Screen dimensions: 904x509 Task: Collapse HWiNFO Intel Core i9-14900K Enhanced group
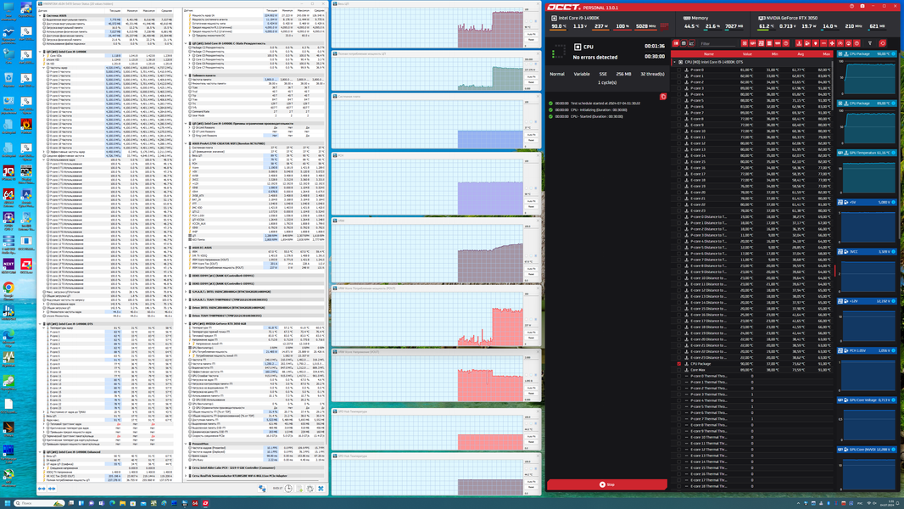click(40, 451)
